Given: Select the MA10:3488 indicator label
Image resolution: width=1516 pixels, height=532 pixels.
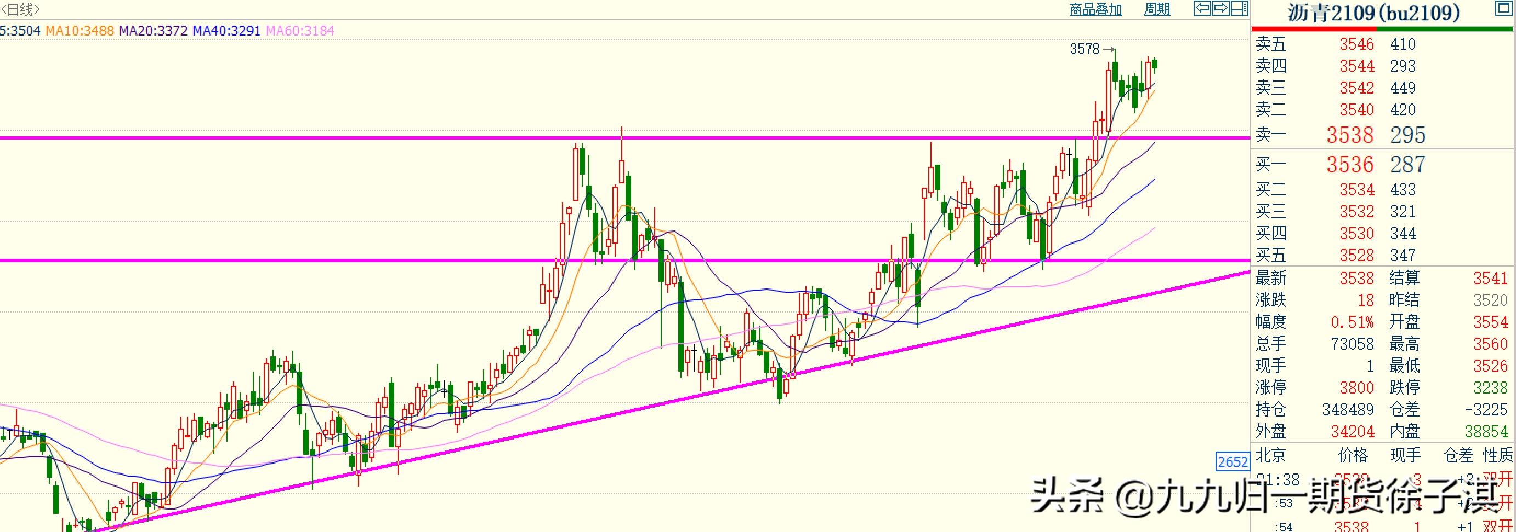Looking at the screenshot, I should (x=80, y=31).
